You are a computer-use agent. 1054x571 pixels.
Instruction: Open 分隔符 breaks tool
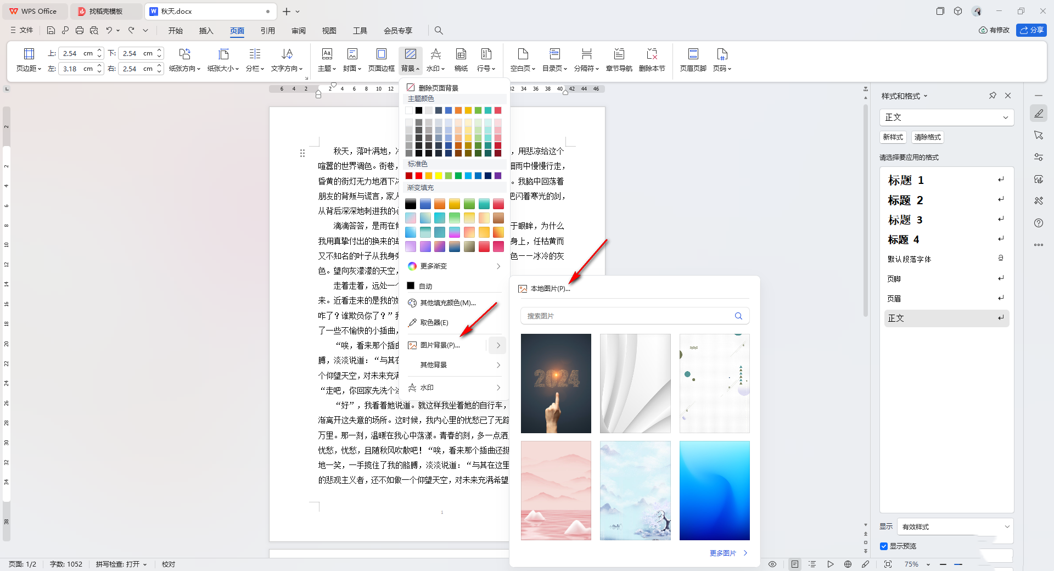point(586,60)
